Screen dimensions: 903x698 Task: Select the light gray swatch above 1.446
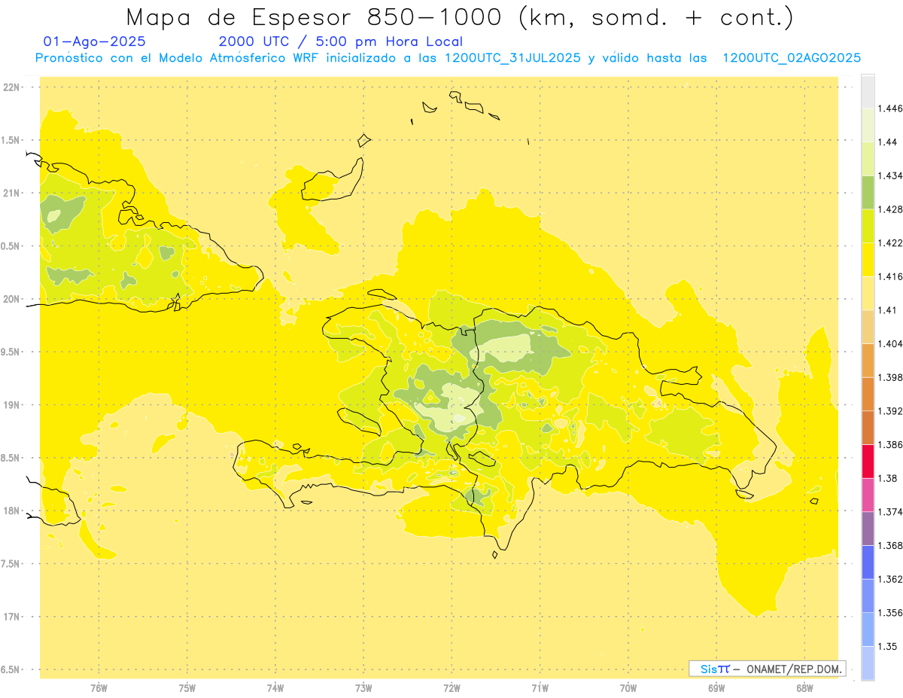pos(868,91)
